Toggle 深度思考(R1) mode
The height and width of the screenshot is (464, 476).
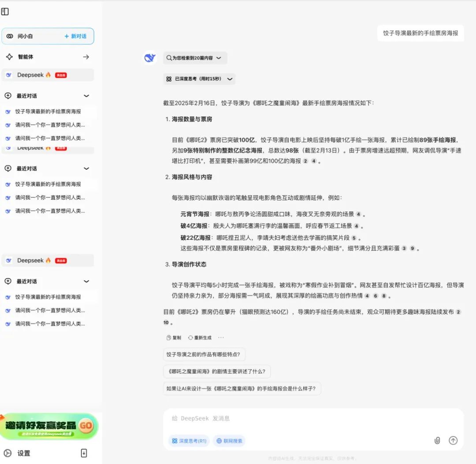pos(190,441)
